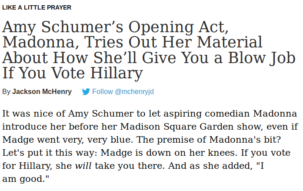Screen dimensions: 303x191
Task: Open author Jackson McHenry's page
Action: 39,92
